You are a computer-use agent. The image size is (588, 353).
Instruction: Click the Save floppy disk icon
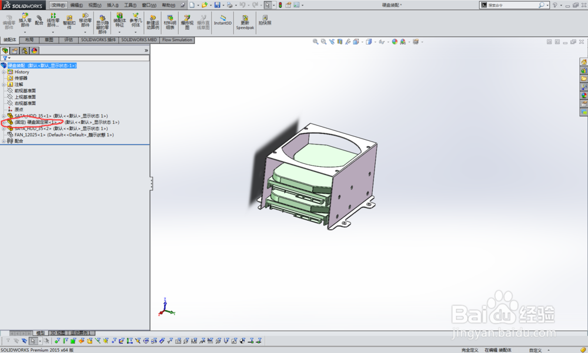click(217, 5)
